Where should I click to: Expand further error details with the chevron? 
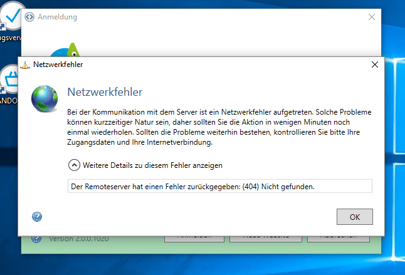74,165
